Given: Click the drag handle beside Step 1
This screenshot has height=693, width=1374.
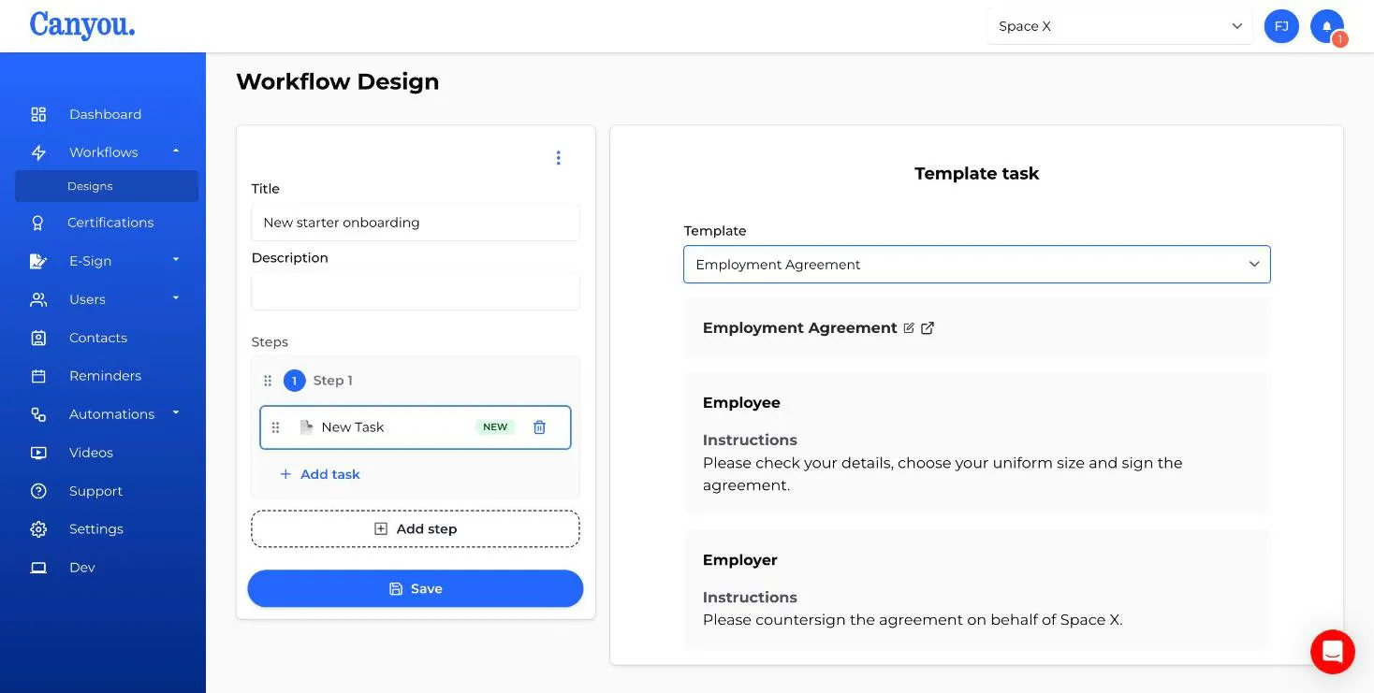Looking at the screenshot, I should [x=268, y=381].
